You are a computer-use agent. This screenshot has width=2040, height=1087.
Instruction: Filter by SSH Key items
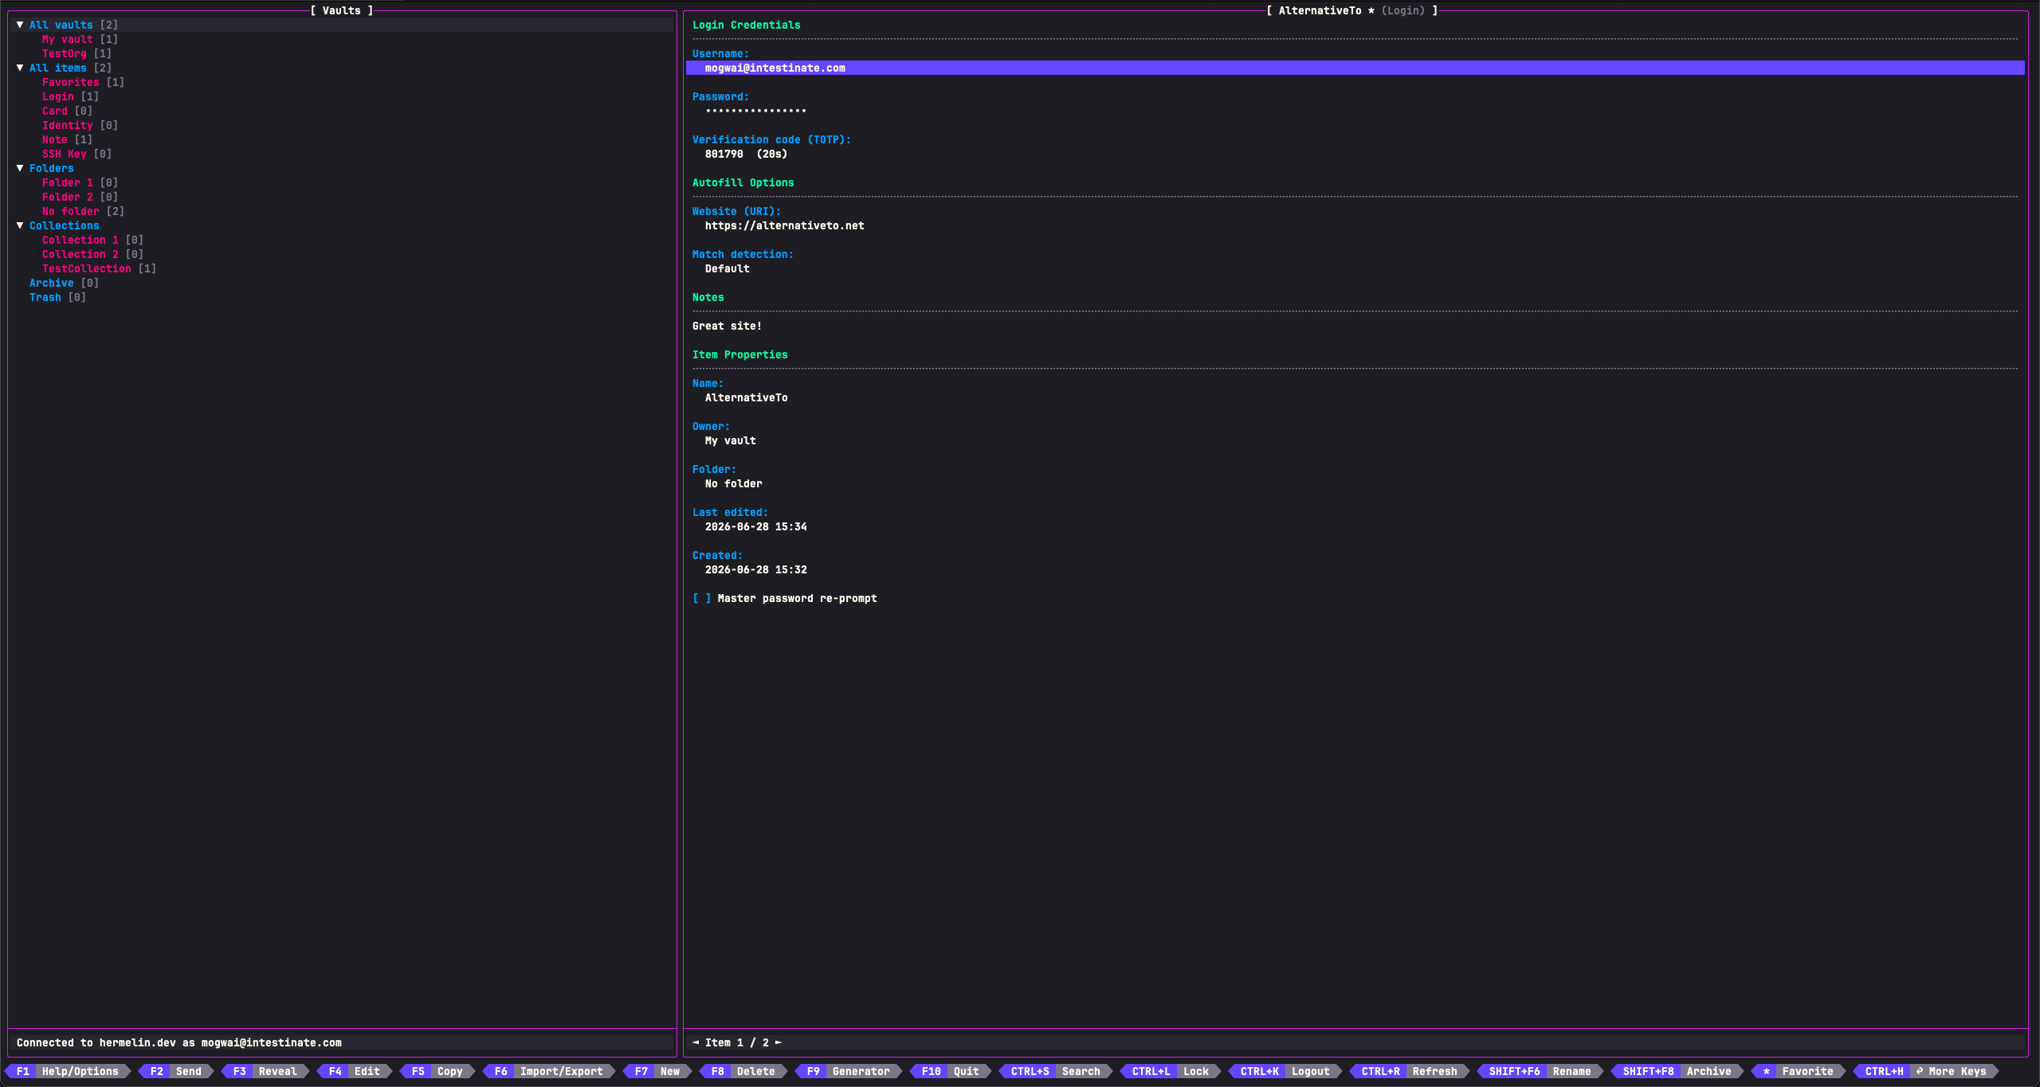(x=65, y=154)
